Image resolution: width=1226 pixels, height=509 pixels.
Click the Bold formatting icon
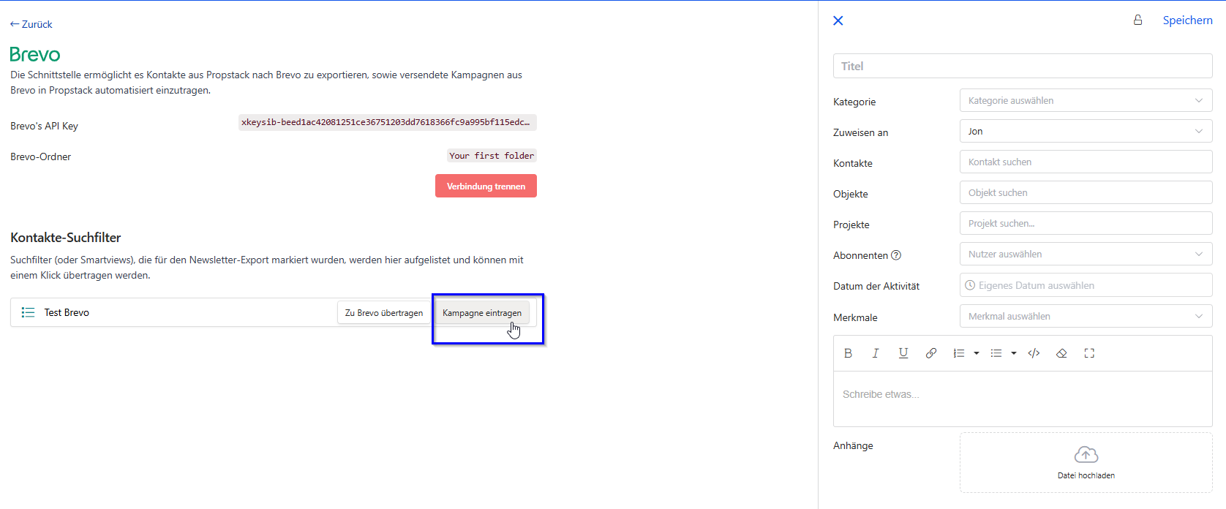pos(848,353)
